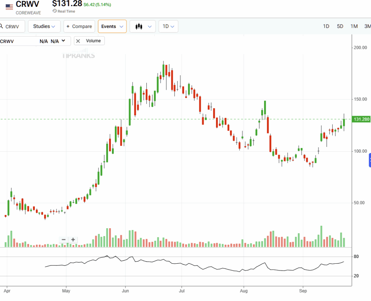Screen dimensions: 371x301
Task: Open the Studies dropdown
Action: (44, 26)
